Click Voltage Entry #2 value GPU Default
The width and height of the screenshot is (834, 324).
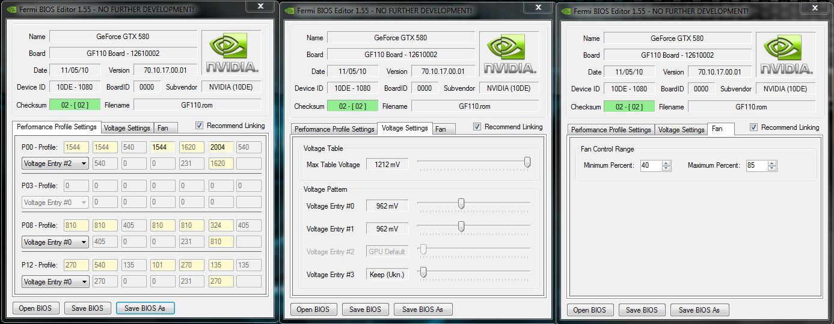coord(387,252)
